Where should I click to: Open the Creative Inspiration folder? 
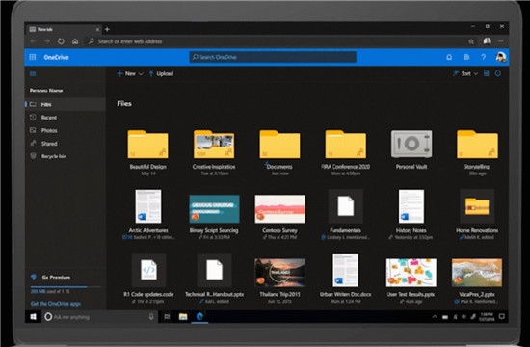click(x=214, y=144)
